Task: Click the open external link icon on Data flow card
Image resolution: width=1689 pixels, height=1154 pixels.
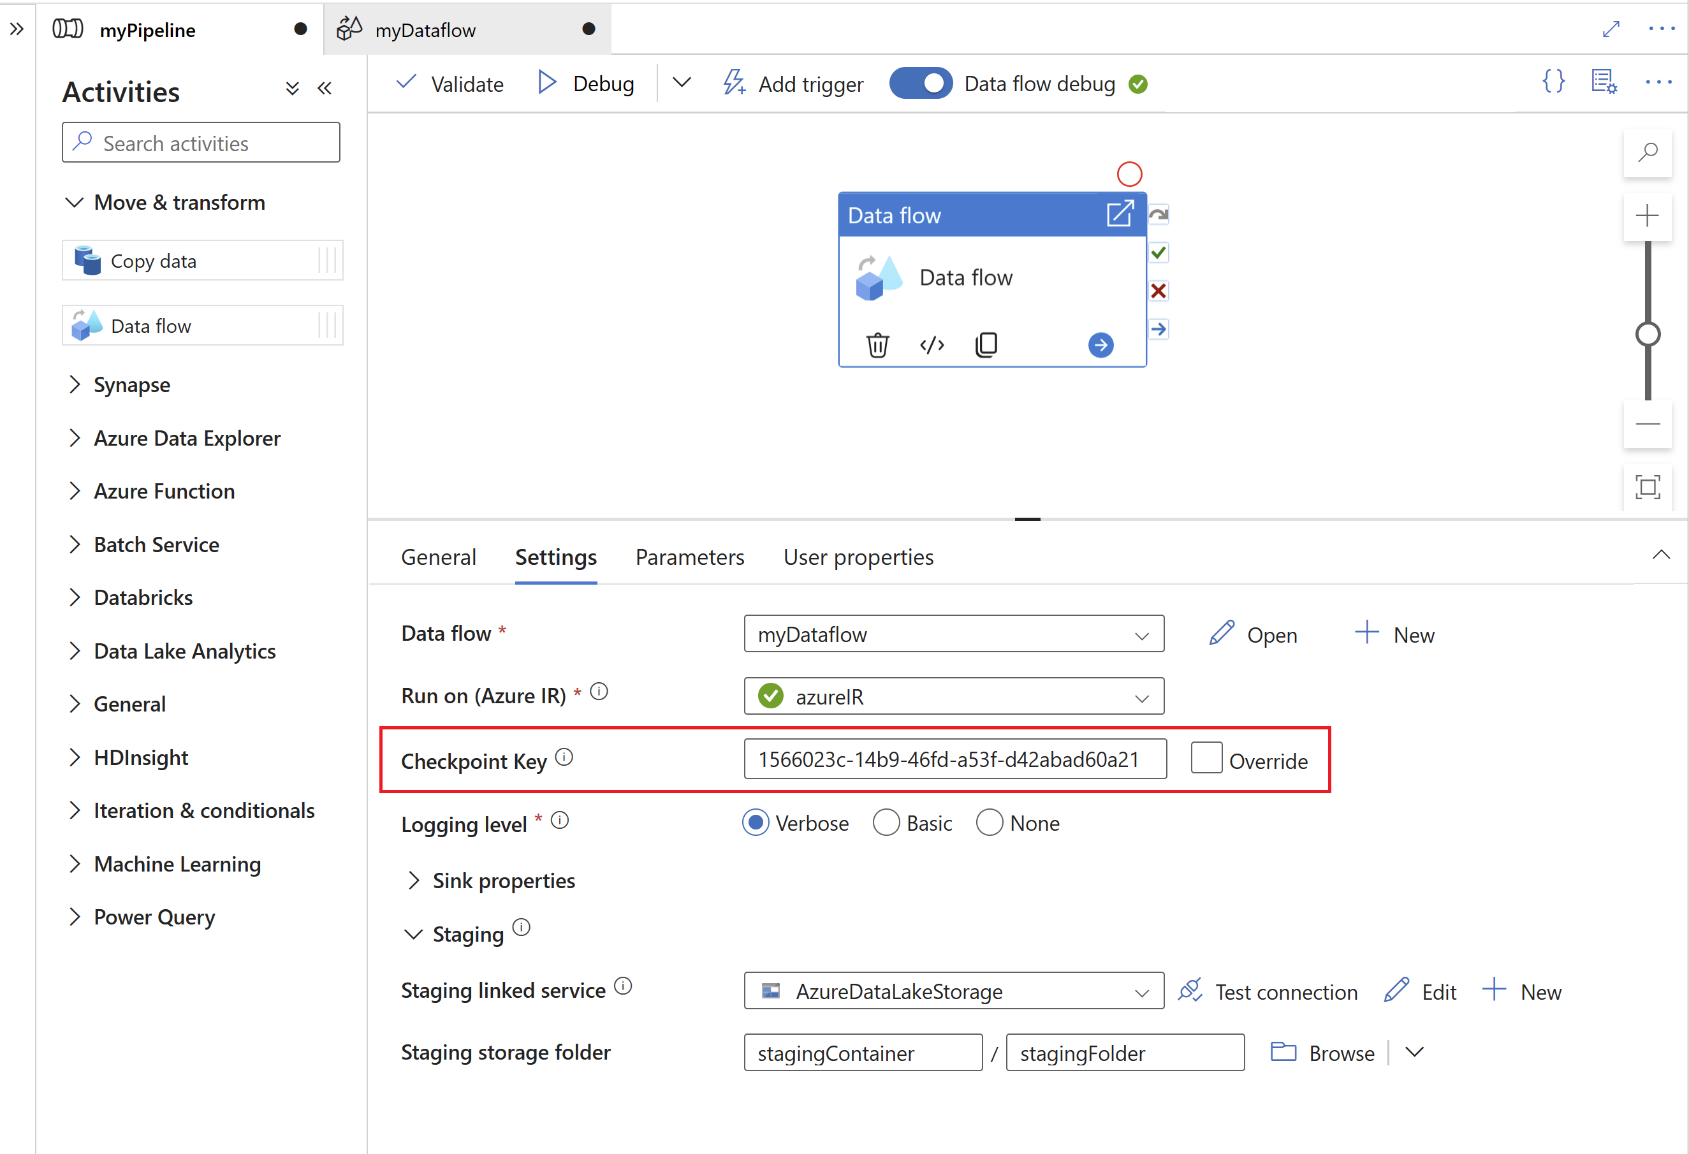Action: tap(1118, 214)
